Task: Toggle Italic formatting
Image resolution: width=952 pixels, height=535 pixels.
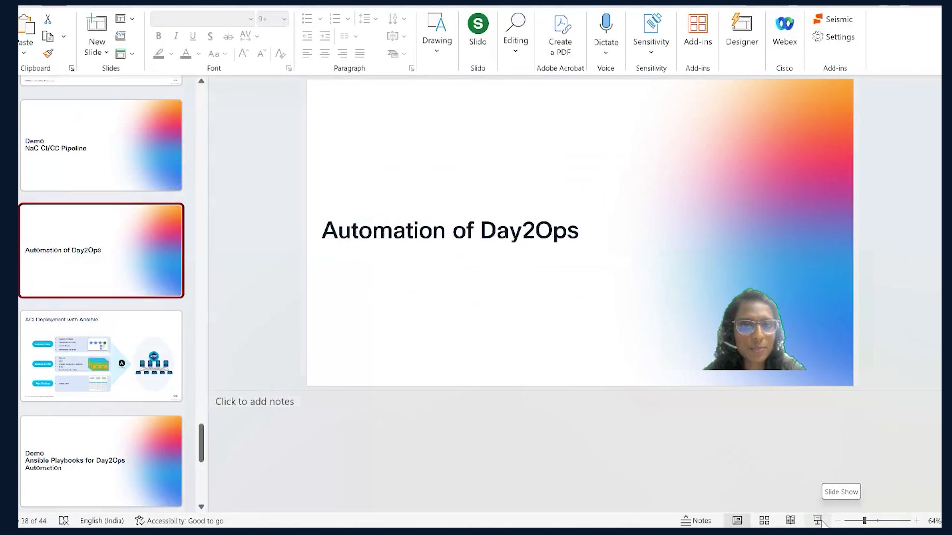Action: click(x=176, y=36)
